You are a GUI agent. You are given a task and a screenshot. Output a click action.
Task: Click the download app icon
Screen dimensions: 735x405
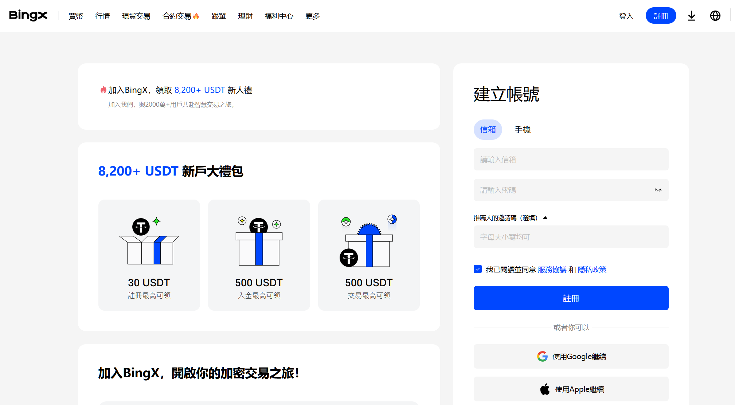coord(691,16)
